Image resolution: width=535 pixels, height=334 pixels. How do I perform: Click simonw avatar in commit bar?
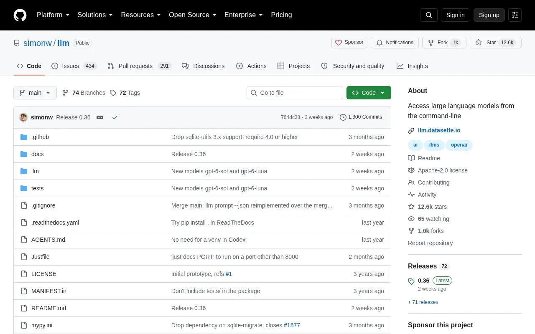pyautogui.click(x=23, y=117)
